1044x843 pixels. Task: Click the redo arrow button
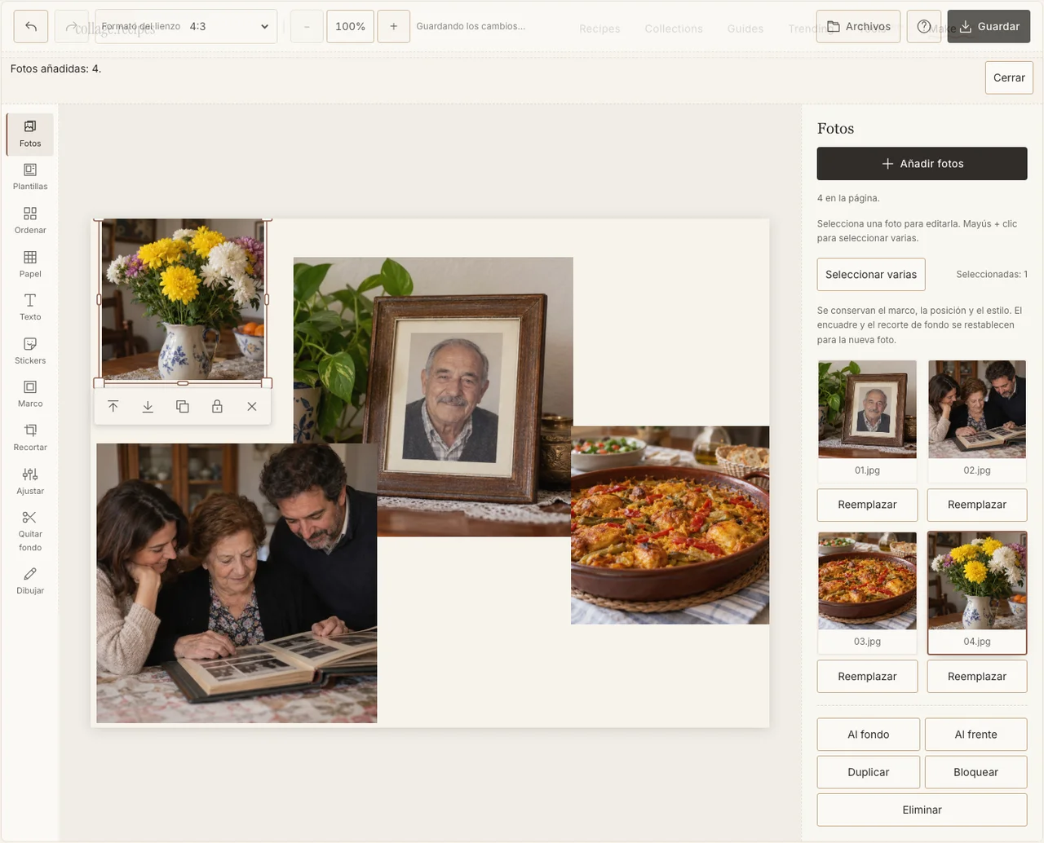71,26
